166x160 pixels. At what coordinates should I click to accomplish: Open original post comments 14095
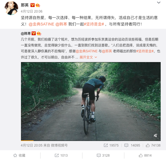[x=132, y=145]
